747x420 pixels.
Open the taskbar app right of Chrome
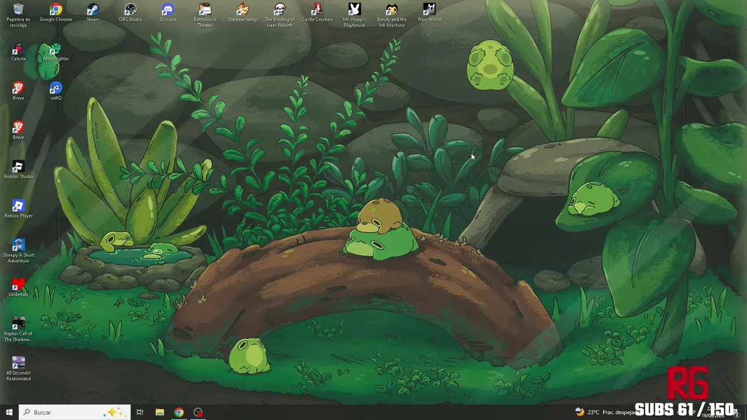198,412
